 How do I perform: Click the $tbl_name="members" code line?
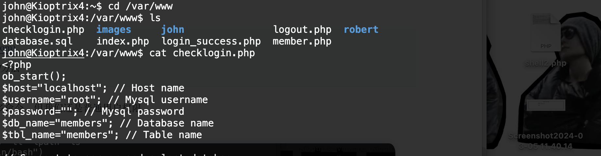coord(102,135)
